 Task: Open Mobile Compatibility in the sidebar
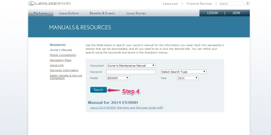click(x=63, y=55)
